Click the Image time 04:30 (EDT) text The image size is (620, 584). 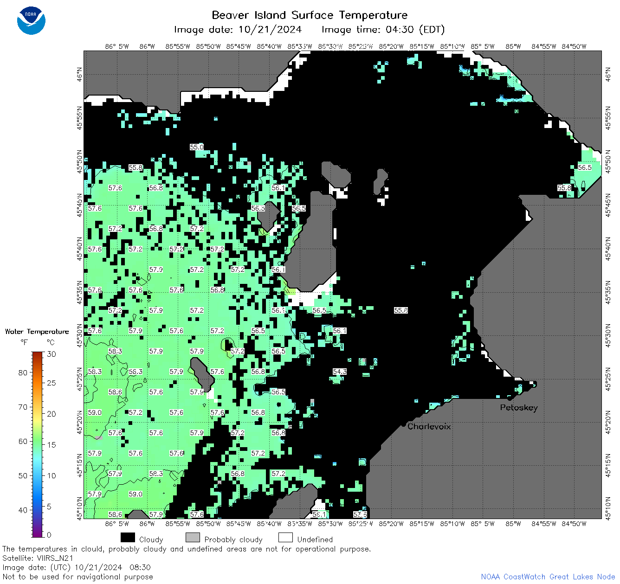point(383,30)
